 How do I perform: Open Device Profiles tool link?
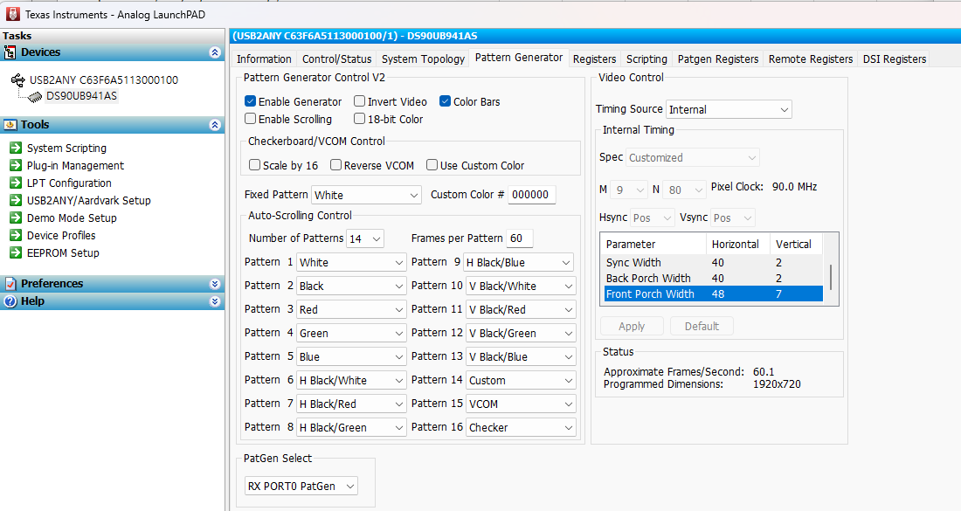pyautogui.click(x=61, y=235)
